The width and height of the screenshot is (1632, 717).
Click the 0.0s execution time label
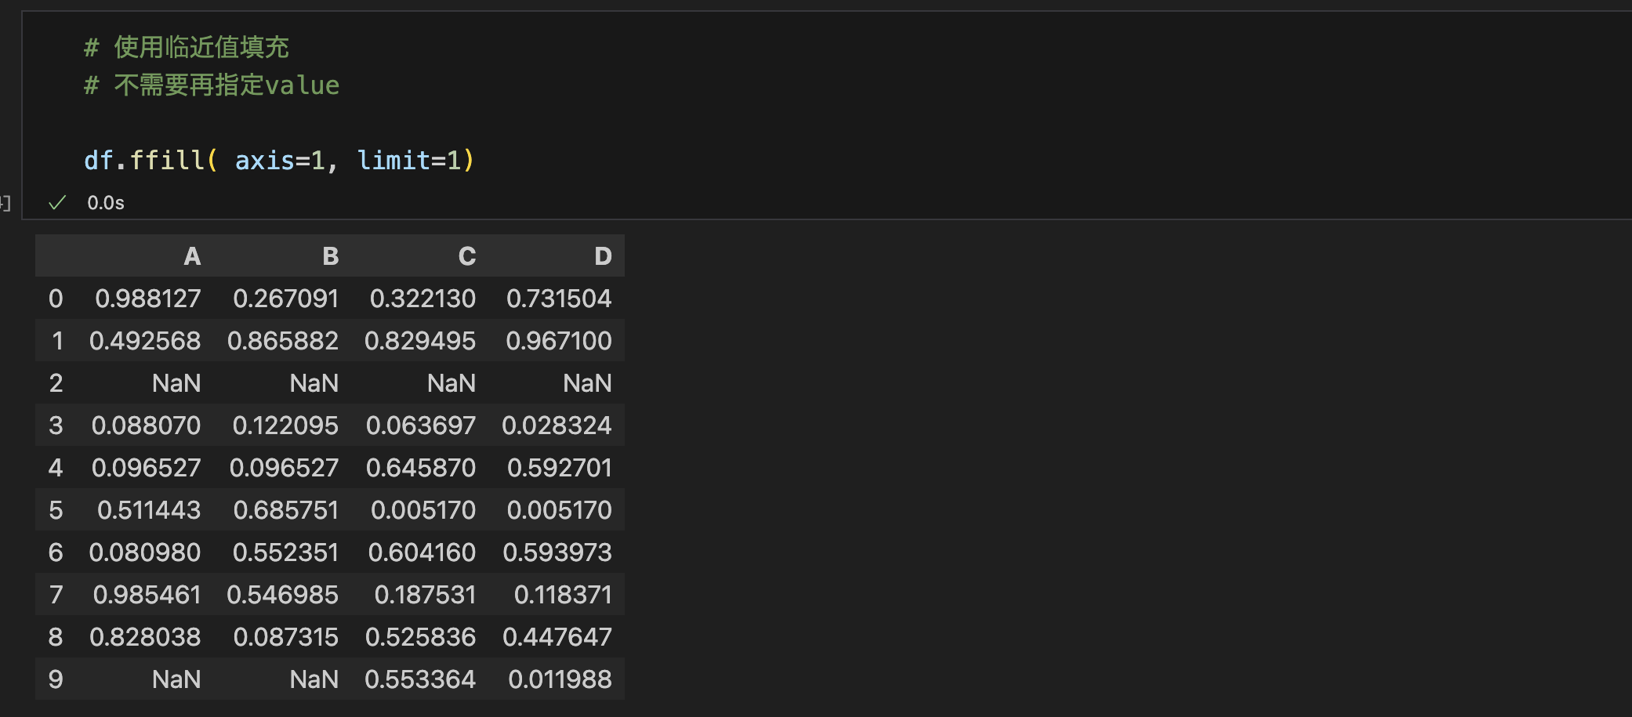click(x=106, y=203)
